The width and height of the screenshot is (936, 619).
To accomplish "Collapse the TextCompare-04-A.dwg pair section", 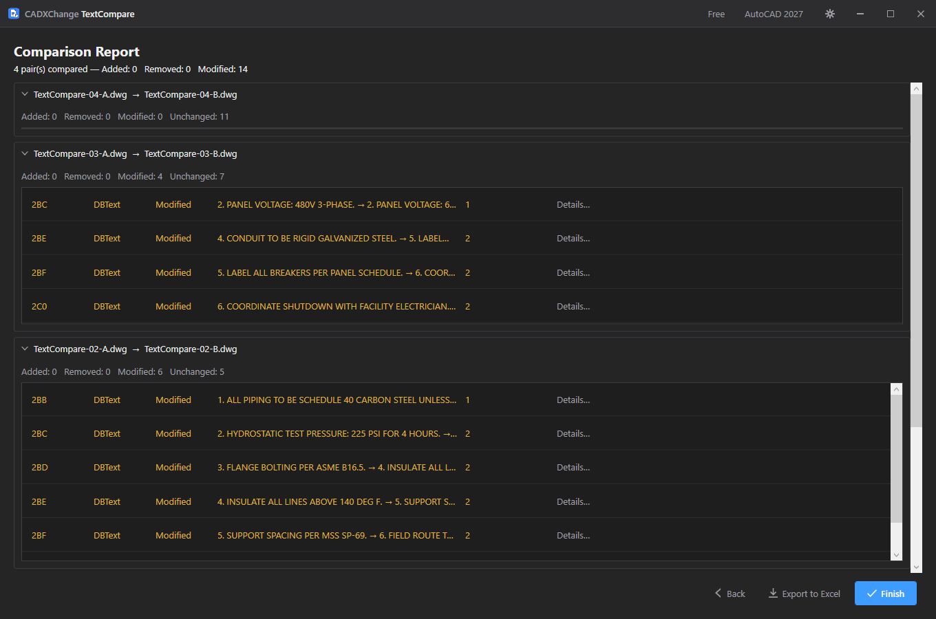I will coord(25,94).
